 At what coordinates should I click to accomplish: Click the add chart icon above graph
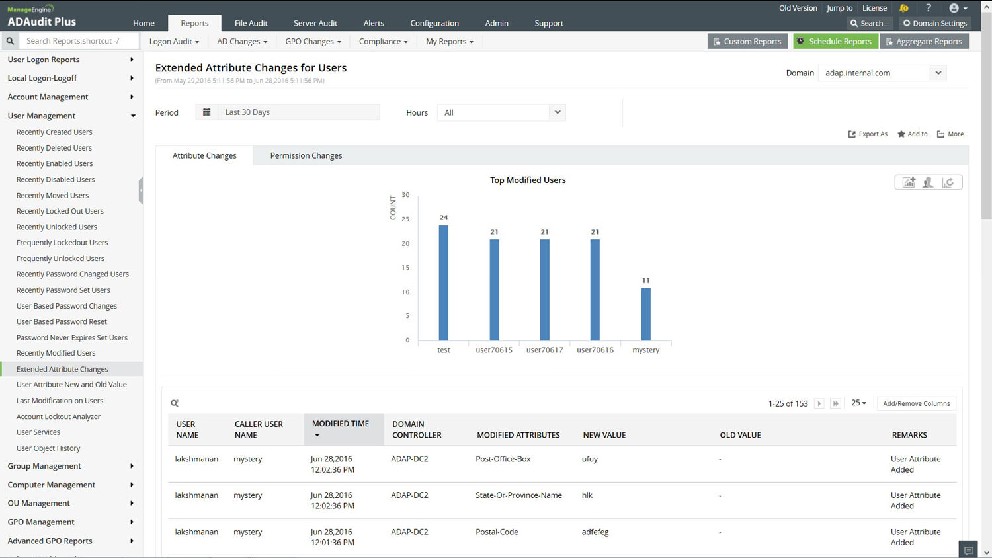pyautogui.click(x=909, y=182)
